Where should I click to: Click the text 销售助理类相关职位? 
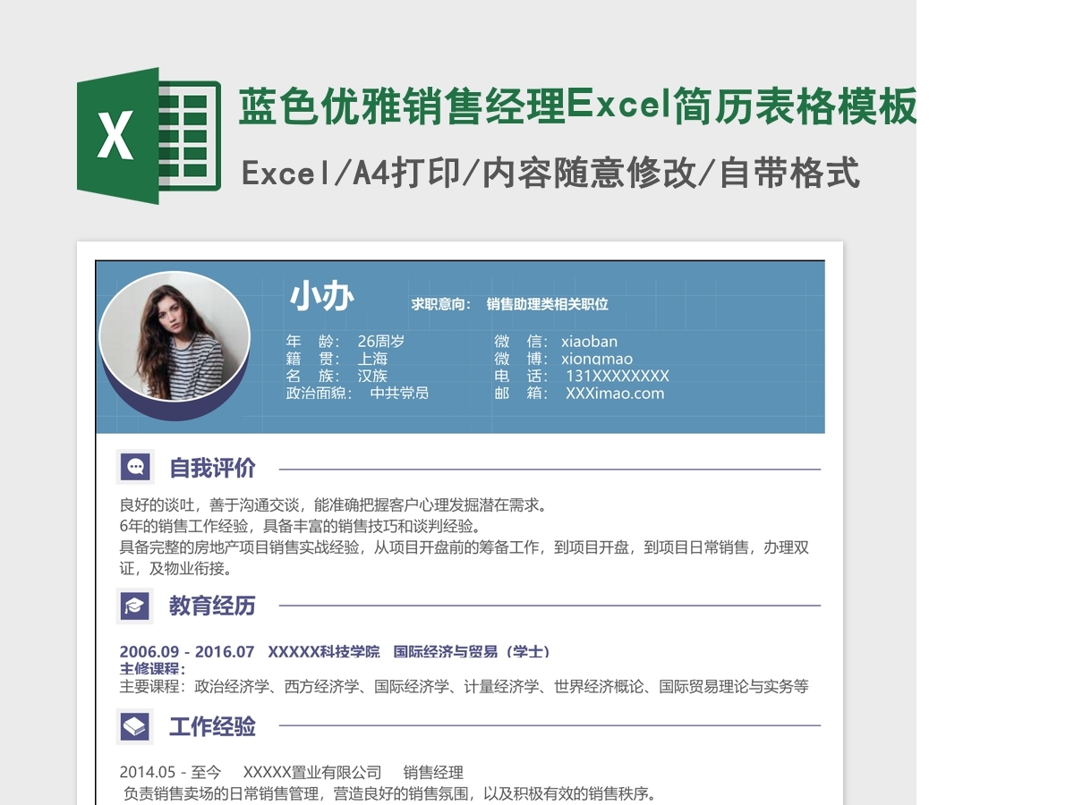[547, 304]
